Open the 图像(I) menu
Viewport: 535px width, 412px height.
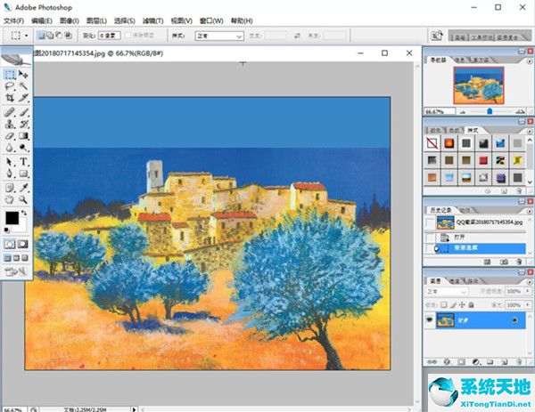[x=70, y=20]
